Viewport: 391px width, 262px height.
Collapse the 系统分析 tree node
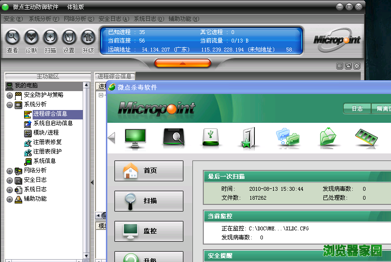click(x=9, y=104)
